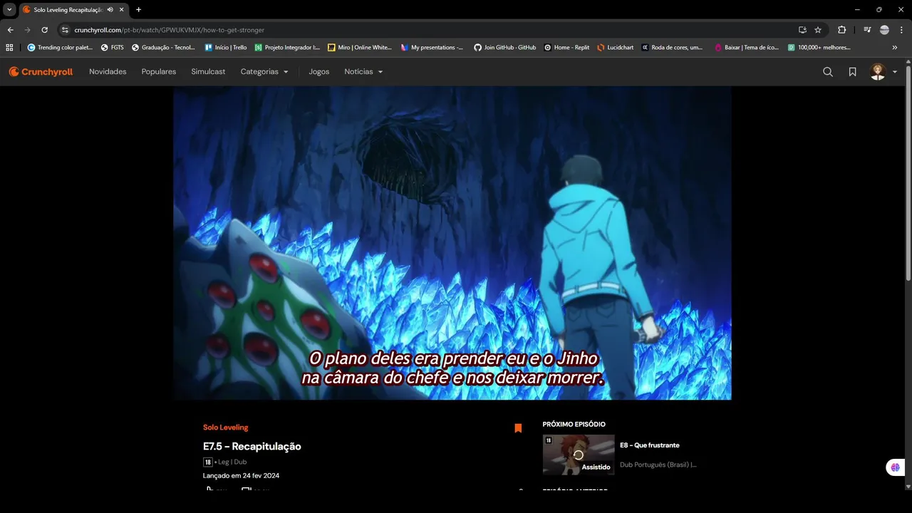The height and width of the screenshot is (513, 912).
Task: Click the E7.5 - Recapitulação episode title
Action: tap(252, 447)
